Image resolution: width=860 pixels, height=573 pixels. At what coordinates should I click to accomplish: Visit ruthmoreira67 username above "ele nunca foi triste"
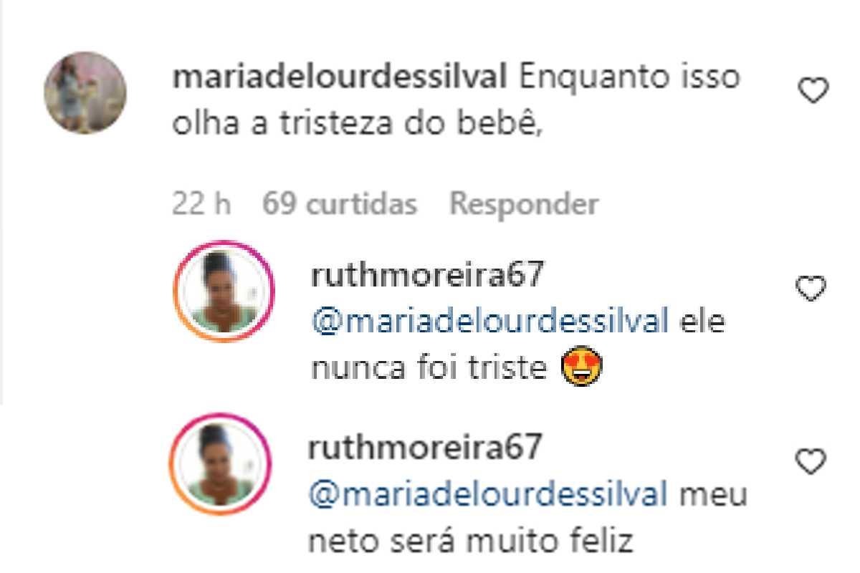pos(428,274)
